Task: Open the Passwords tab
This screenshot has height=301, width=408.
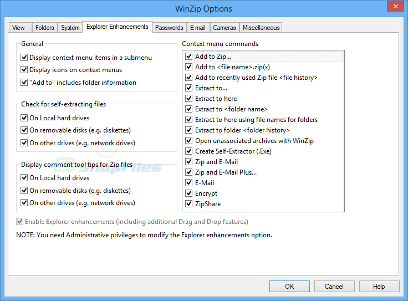Action: [x=170, y=28]
